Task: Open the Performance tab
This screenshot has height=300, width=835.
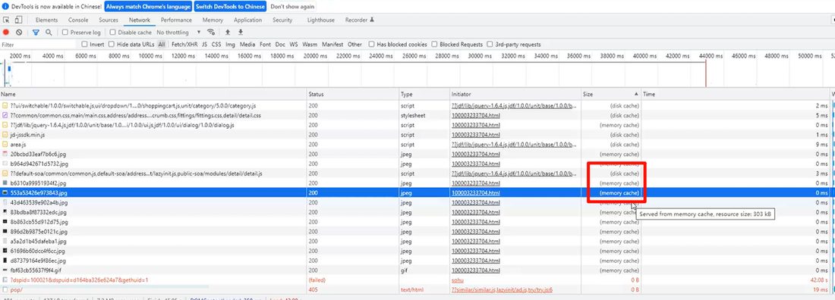Action: (x=176, y=20)
